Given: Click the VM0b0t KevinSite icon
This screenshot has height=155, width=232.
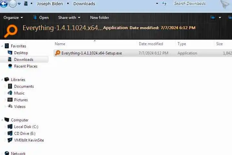Looking at the screenshot, I should point(10,140).
